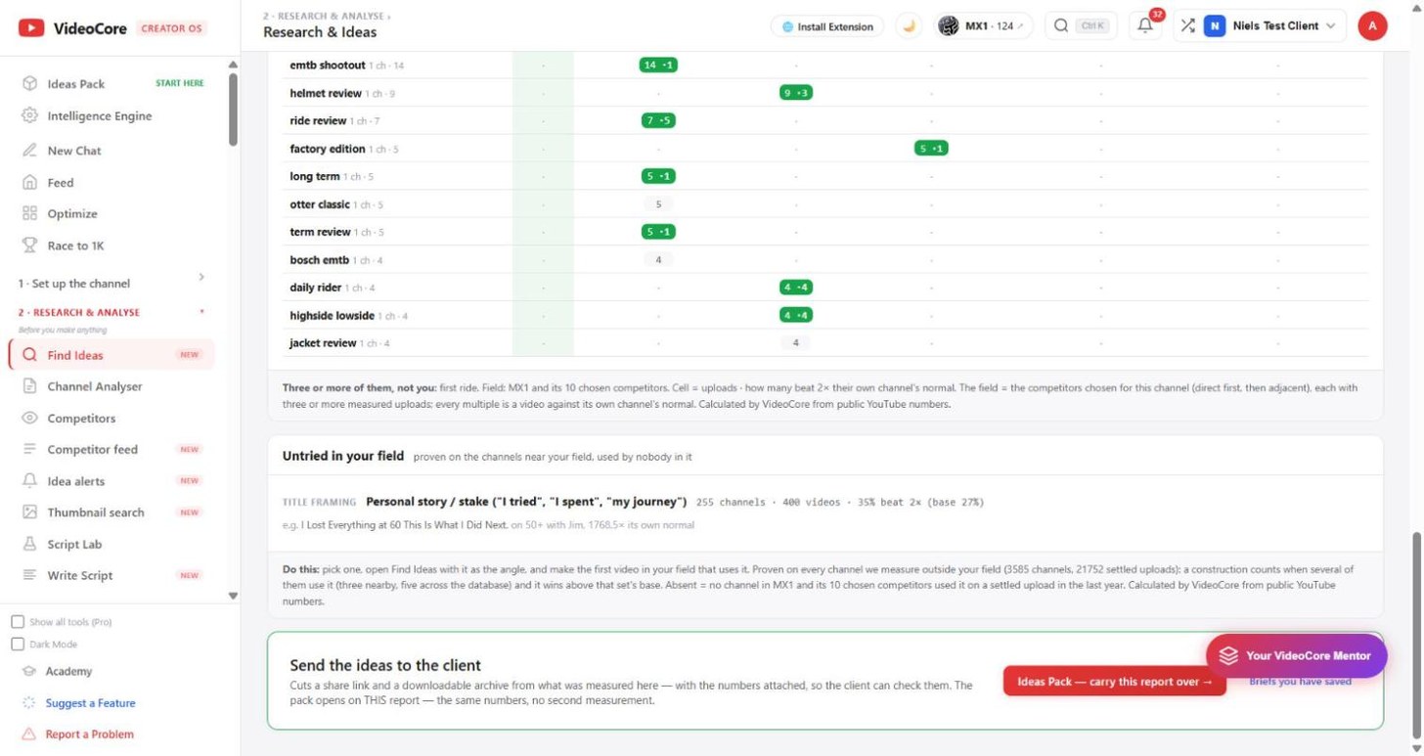Collapse the Research & Analyse sidebar section

tap(111, 313)
